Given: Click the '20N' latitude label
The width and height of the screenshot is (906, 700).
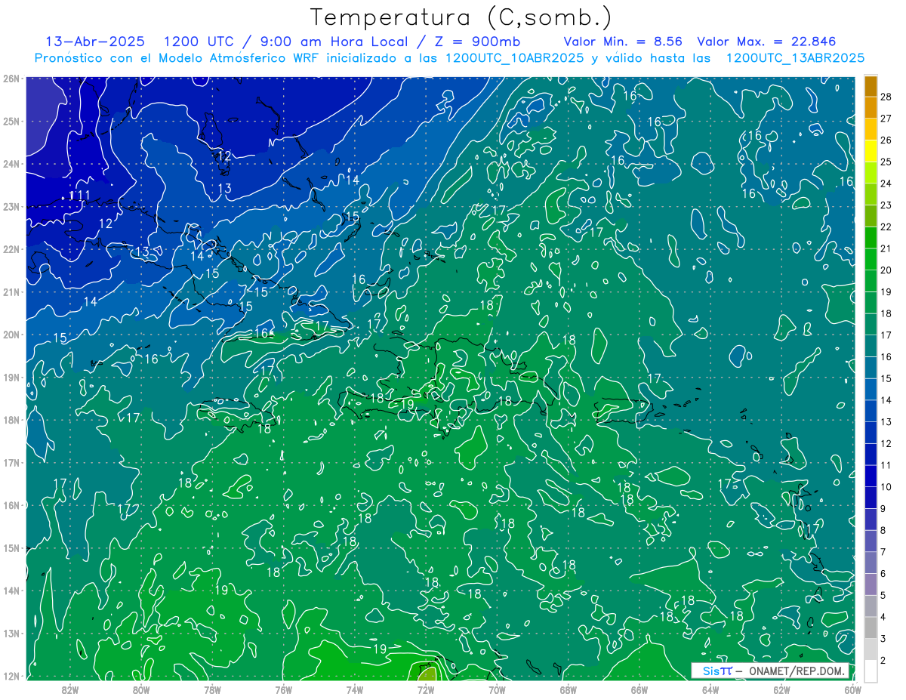Looking at the screenshot, I should pyautogui.click(x=11, y=335).
